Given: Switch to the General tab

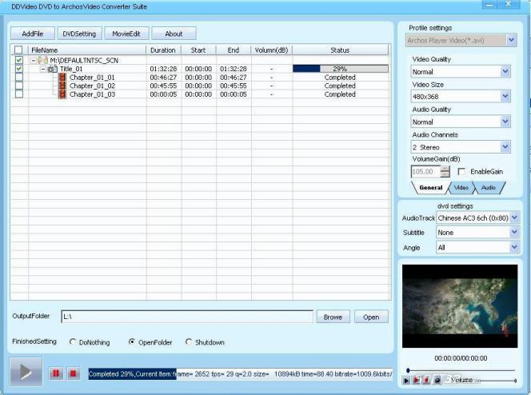Looking at the screenshot, I should 431,188.
